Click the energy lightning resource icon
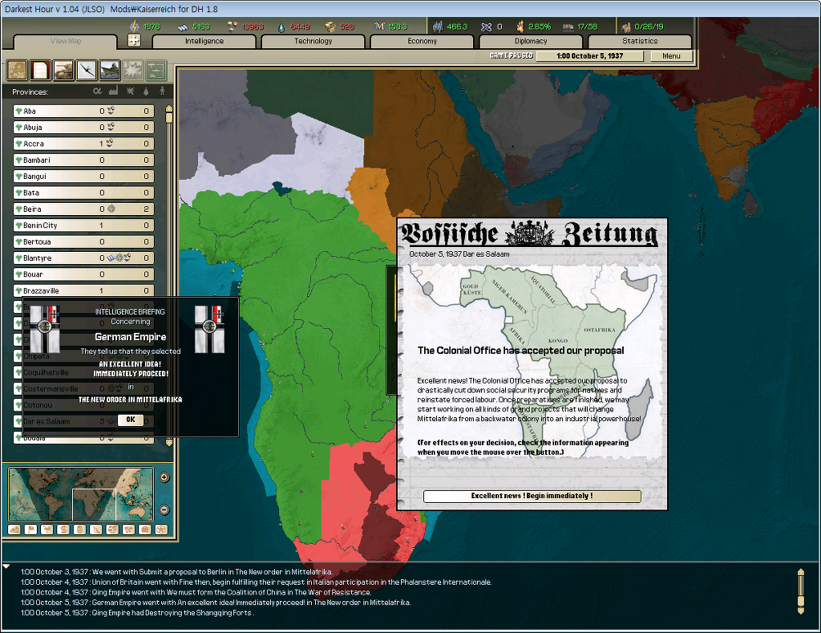 click(x=135, y=26)
